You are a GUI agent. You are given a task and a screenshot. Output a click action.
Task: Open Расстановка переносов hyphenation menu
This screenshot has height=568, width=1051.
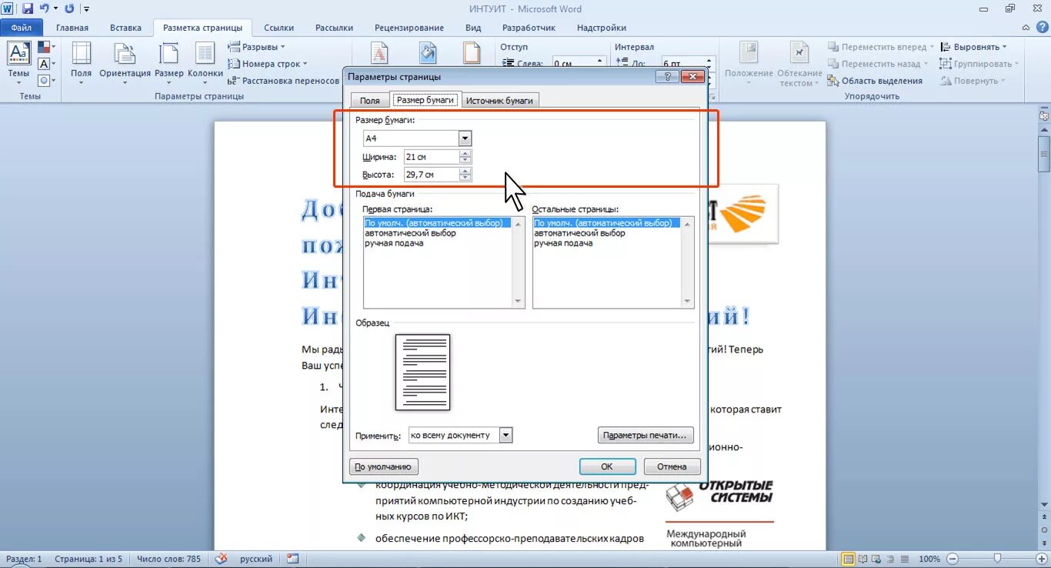pos(285,81)
